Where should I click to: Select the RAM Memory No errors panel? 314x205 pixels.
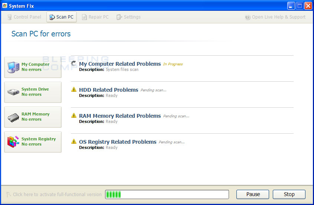tap(33, 117)
